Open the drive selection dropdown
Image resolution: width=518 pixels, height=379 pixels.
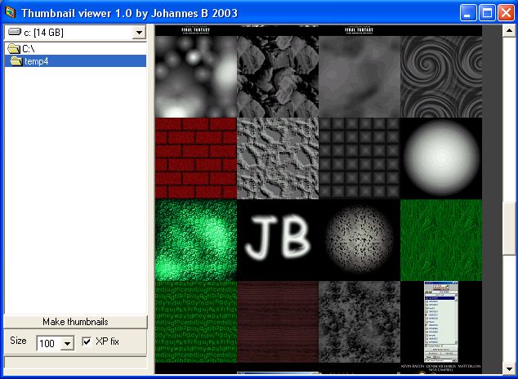coord(139,33)
